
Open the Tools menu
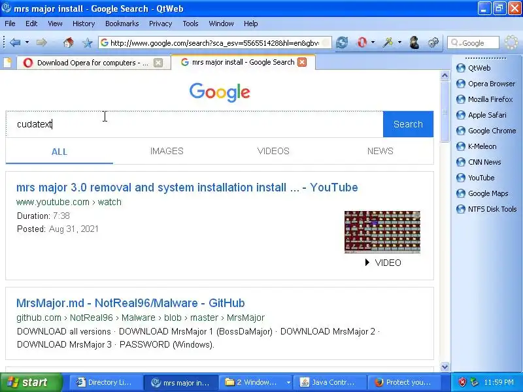(190, 24)
